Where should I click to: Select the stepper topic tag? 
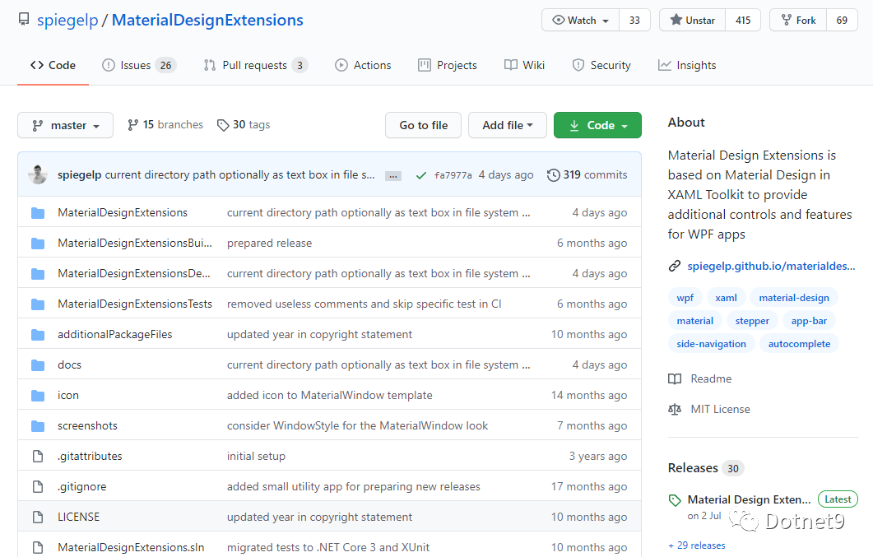point(752,321)
